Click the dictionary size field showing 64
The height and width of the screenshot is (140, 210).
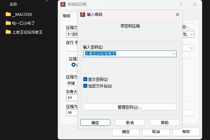tap(72, 98)
